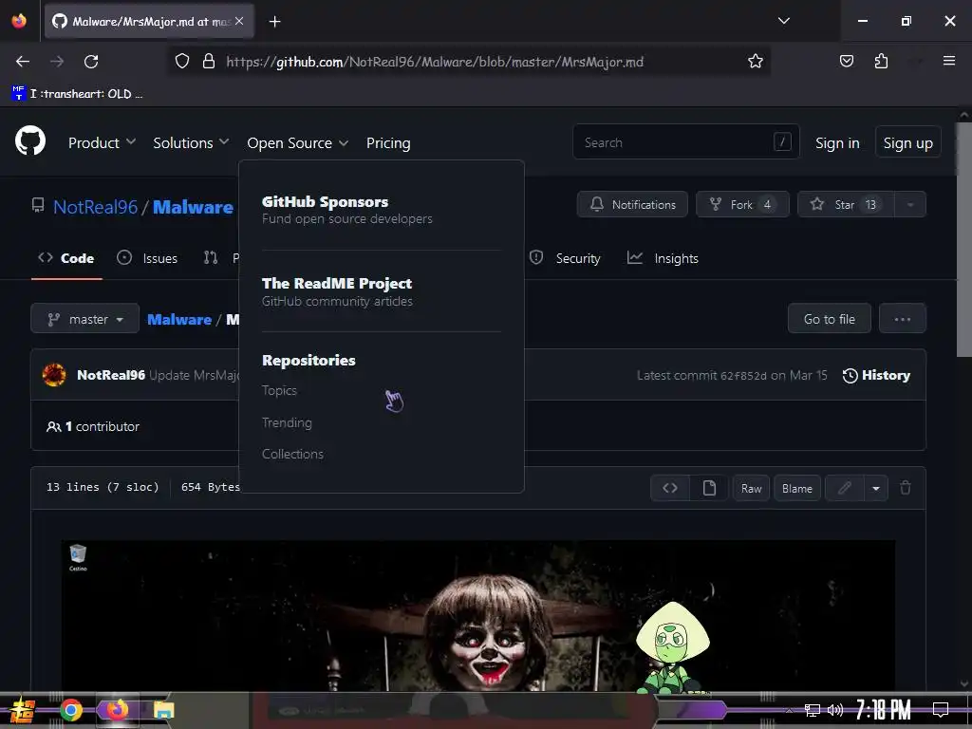Click the Sign up button
This screenshot has height=729, width=972.
coord(907,142)
